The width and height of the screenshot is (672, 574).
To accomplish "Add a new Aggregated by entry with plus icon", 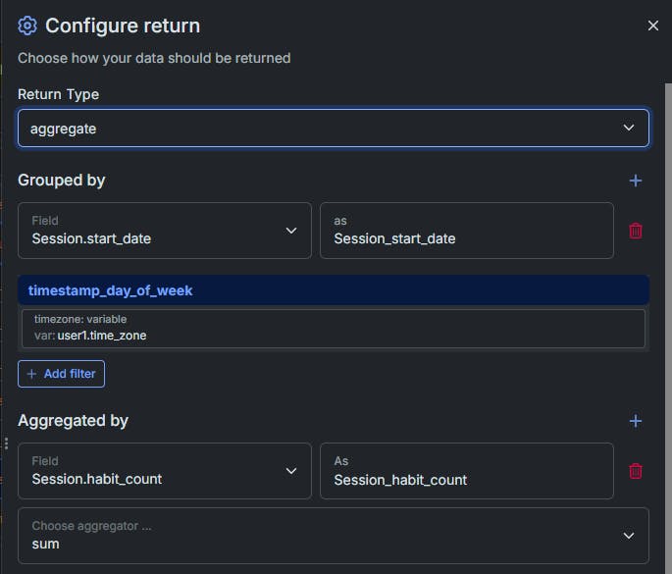I will tap(635, 421).
